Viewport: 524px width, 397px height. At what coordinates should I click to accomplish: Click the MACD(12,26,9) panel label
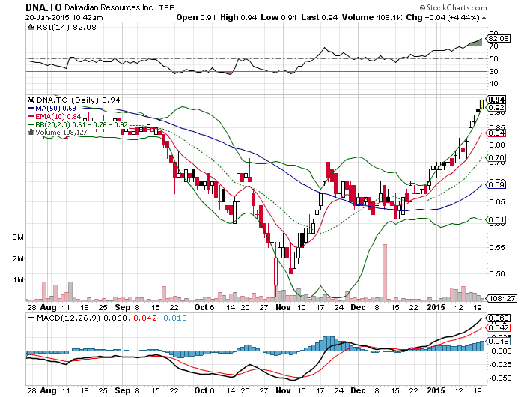click(x=68, y=318)
